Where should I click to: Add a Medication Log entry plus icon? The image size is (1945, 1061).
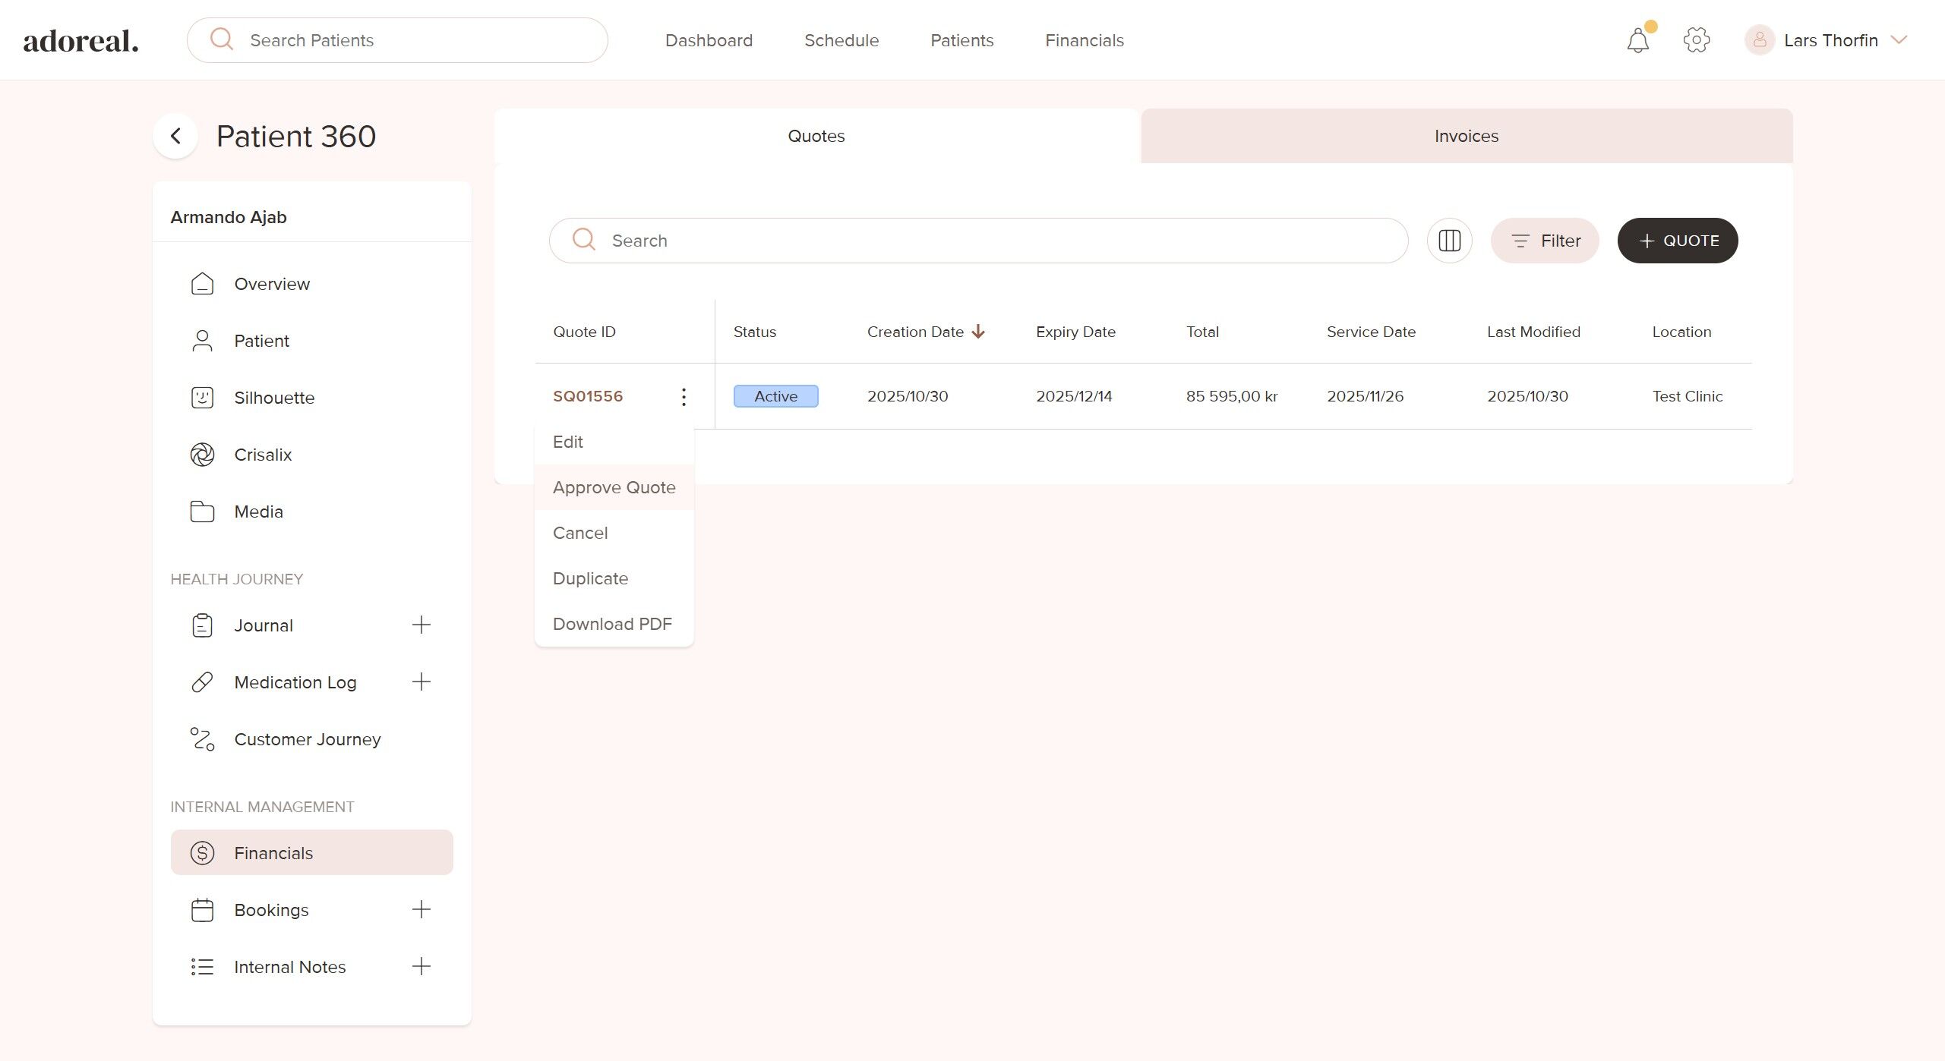[x=422, y=682]
